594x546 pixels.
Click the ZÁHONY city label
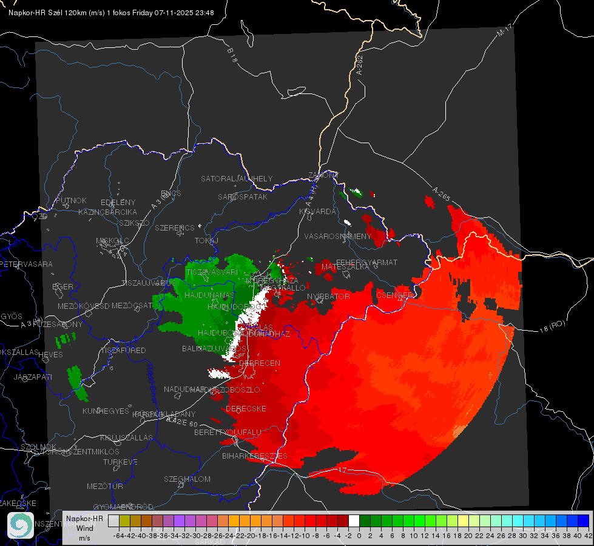323,175
